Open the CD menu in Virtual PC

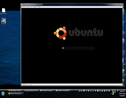click(31, 7)
